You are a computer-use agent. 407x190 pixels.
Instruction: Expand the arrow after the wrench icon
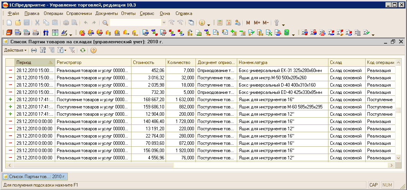pyautogui.click(x=283, y=25)
